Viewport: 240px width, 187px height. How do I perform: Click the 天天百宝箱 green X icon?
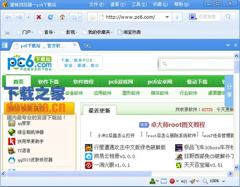click(179, 165)
